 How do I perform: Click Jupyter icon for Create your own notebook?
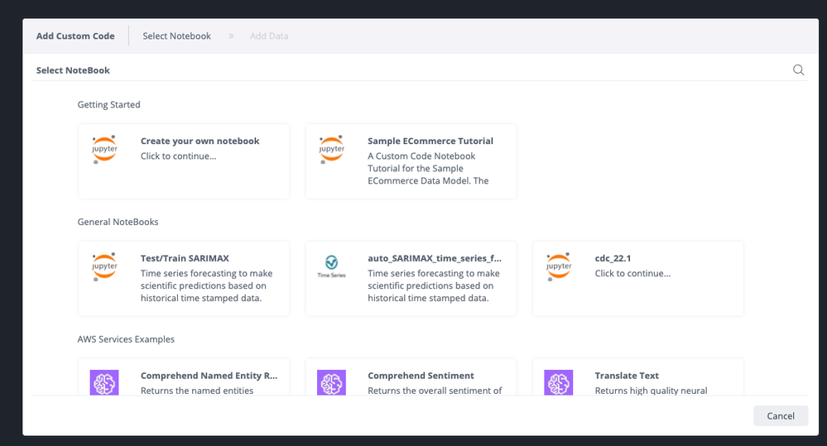point(105,150)
